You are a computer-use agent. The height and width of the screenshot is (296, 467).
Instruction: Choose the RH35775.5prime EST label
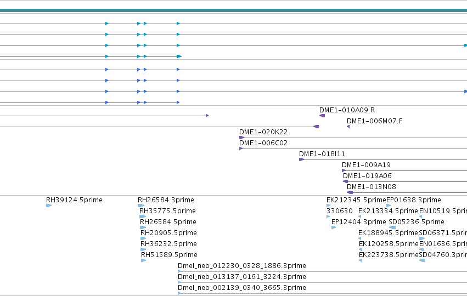[168, 211]
